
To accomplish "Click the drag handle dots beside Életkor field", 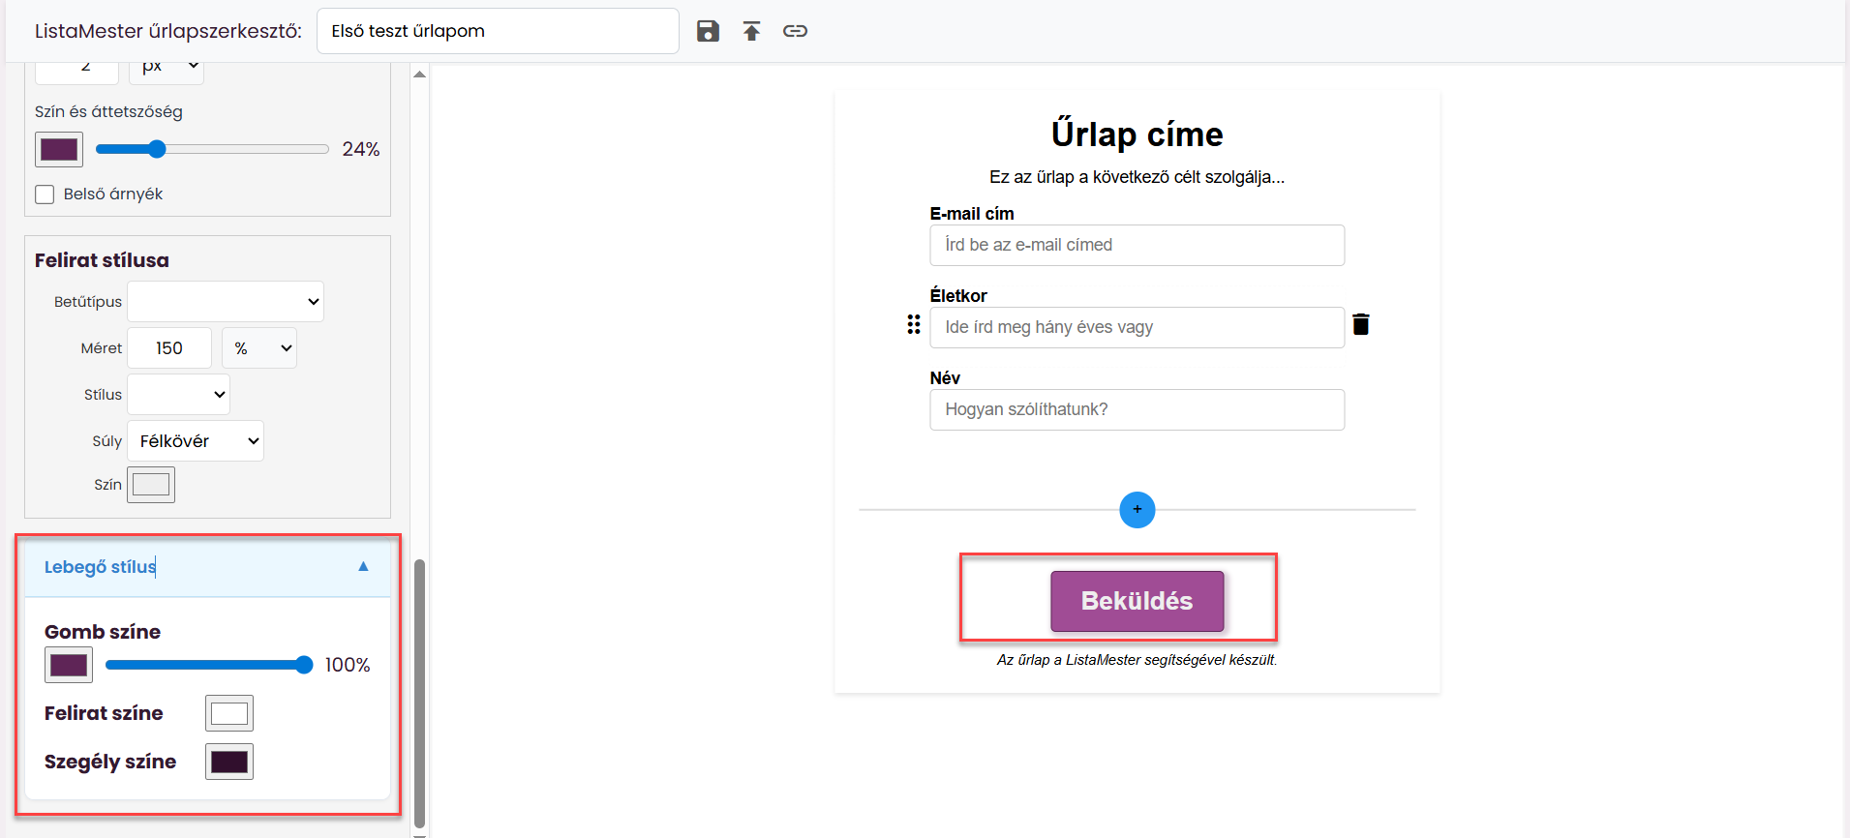I will pyautogui.click(x=913, y=324).
